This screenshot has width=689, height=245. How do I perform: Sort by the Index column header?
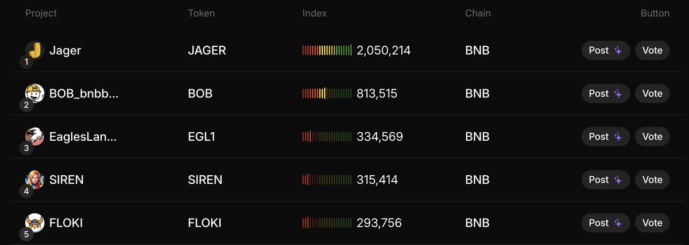(x=315, y=13)
